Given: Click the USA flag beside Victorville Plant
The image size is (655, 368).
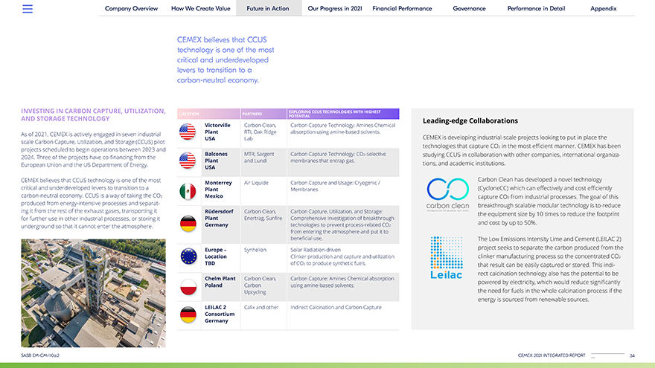Looking at the screenshot, I should [188, 132].
